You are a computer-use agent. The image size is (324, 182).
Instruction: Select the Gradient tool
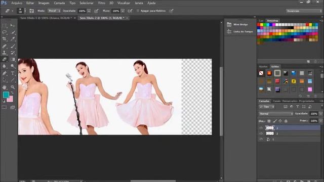[13, 60]
